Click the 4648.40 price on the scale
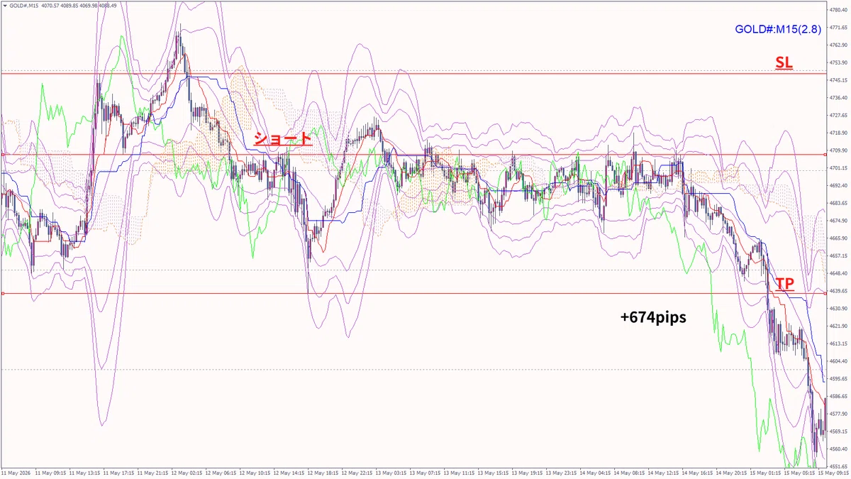The image size is (851, 479). coord(838,273)
